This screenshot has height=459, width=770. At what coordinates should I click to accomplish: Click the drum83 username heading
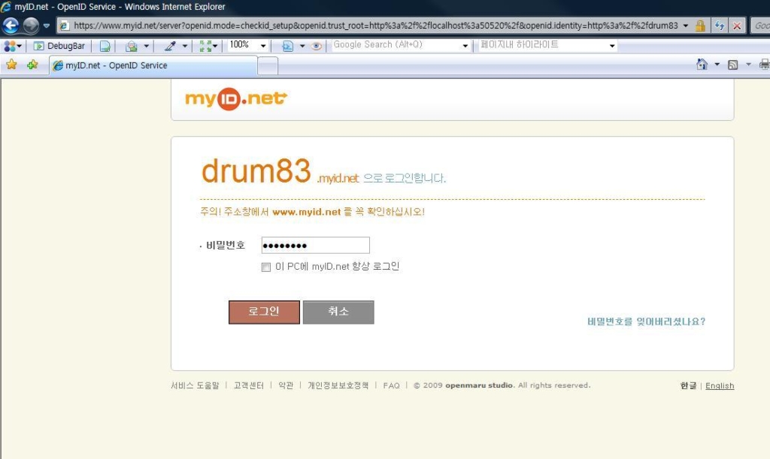[x=256, y=171]
